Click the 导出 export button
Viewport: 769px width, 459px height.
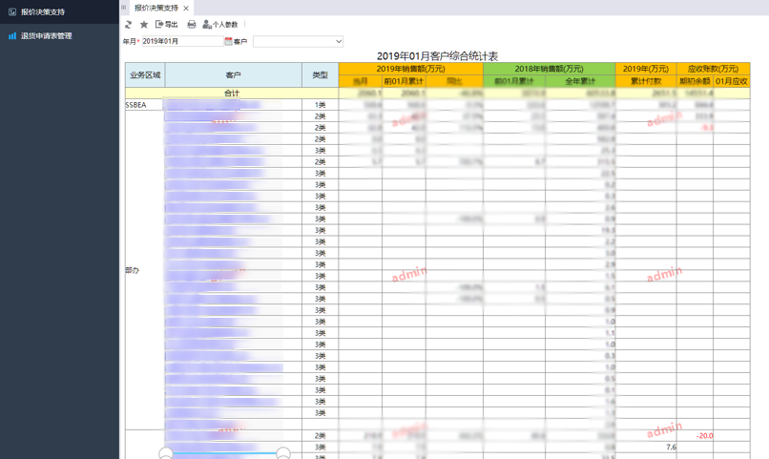point(167,25)
